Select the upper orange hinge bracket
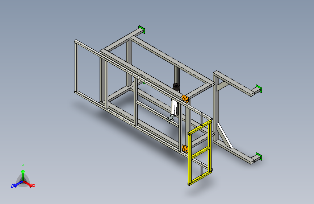314x204 pixels. (x=185, y=98)
